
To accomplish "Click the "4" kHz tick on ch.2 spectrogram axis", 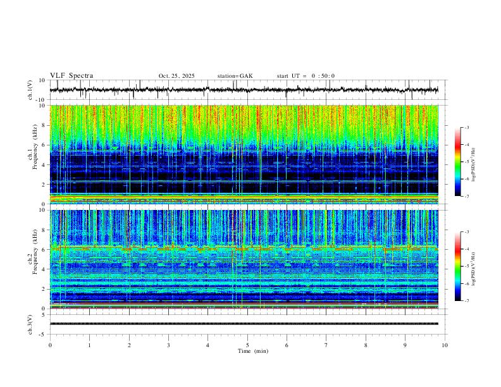I will 44,269.
